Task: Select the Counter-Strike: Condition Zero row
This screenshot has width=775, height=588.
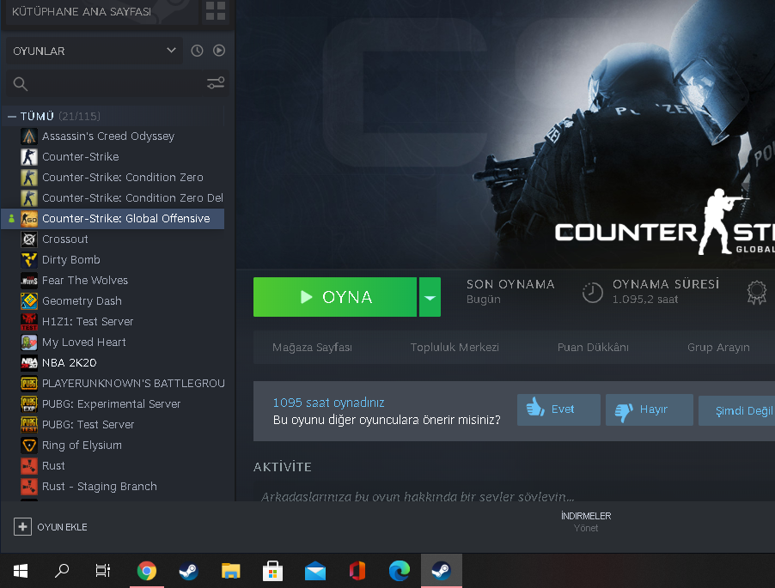Action: click(x=113, y=177)
